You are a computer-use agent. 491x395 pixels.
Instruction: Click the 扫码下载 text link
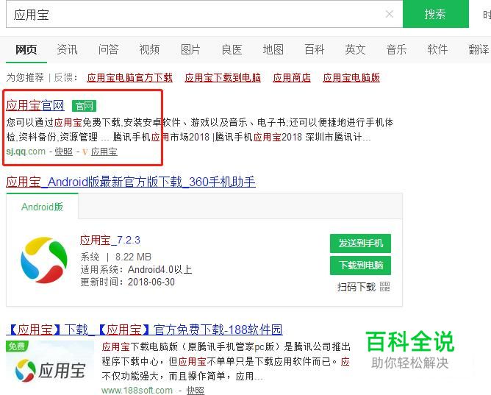click(x=356, y=287)
